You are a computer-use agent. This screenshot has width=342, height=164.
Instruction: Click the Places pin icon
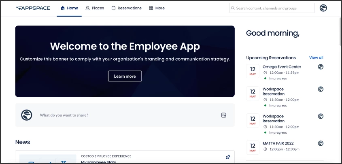88,8
